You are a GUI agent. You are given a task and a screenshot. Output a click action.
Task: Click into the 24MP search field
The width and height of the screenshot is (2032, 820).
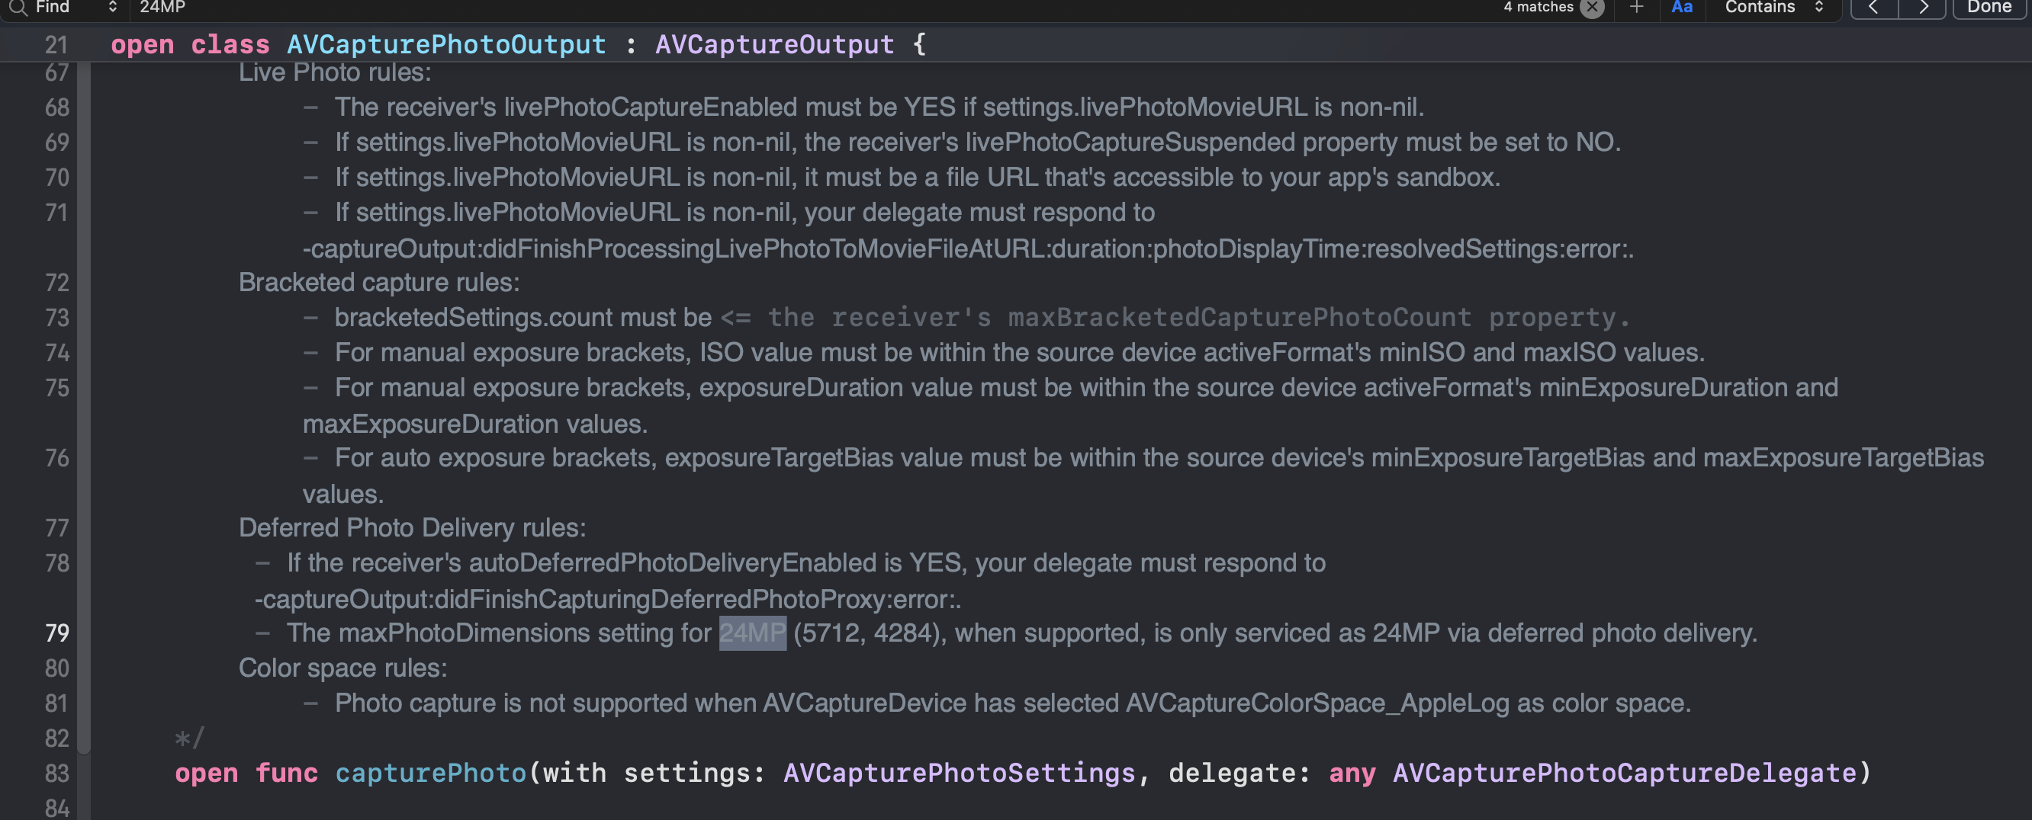click(789, 8)
